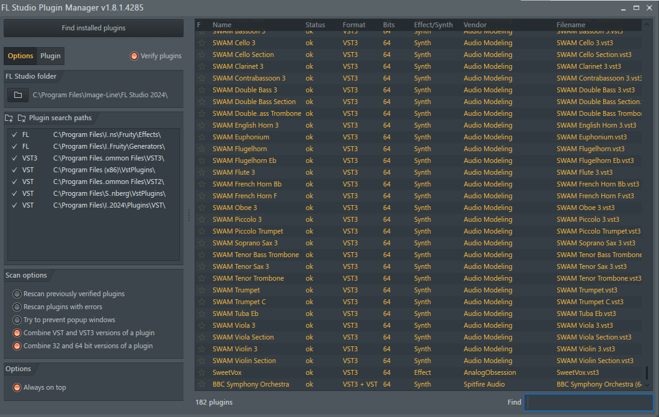The image size is (659, 417).
Task: Click the F favorites column header
Action: tap(199, 25)
